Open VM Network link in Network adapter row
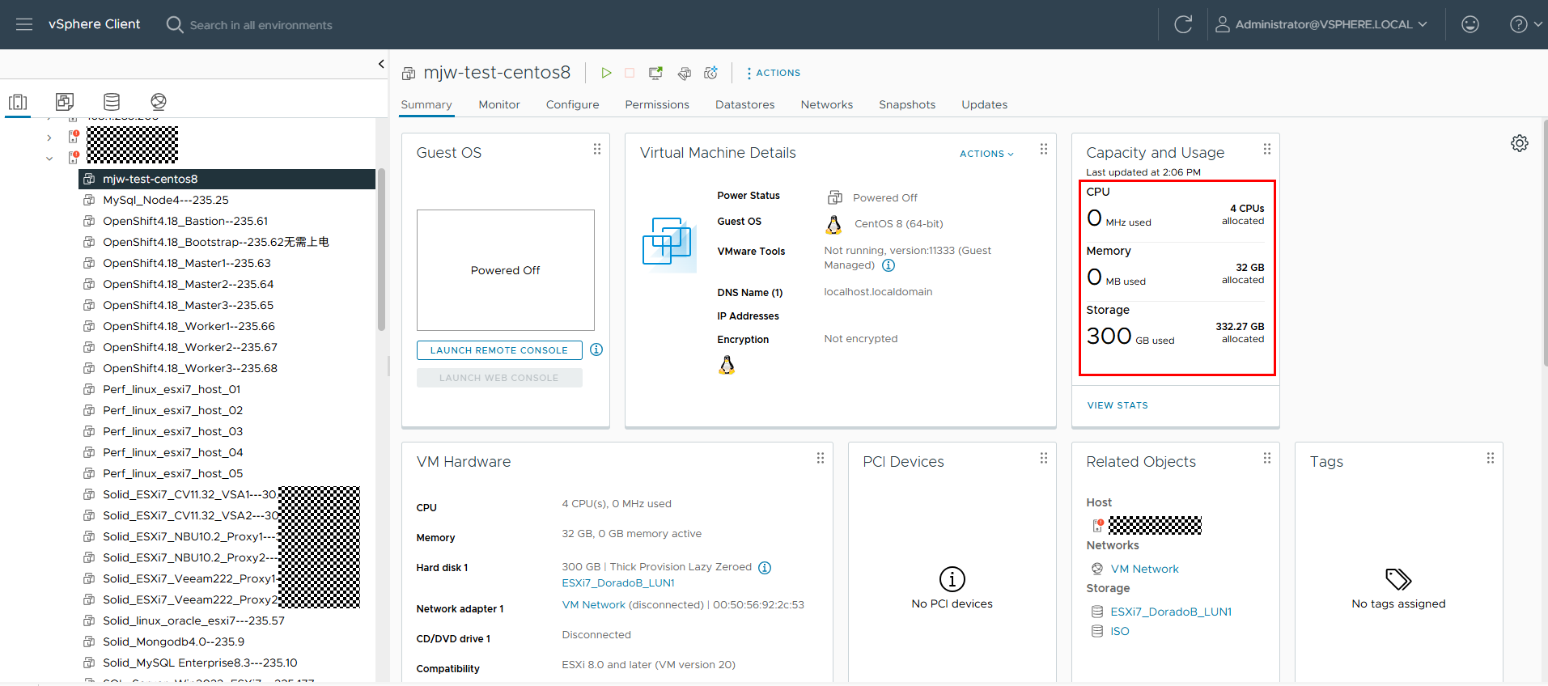 [x=594, y=605]
